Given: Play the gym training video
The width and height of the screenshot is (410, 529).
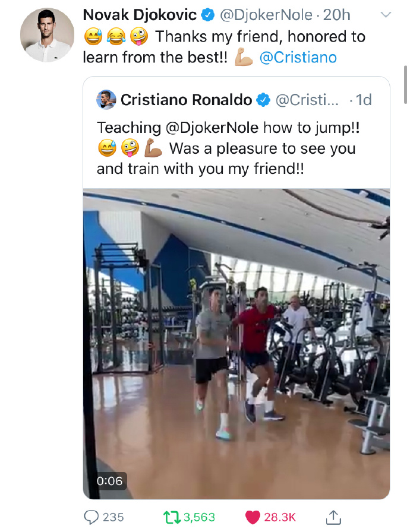Looking at the screenshot, I should coord(236,344).
